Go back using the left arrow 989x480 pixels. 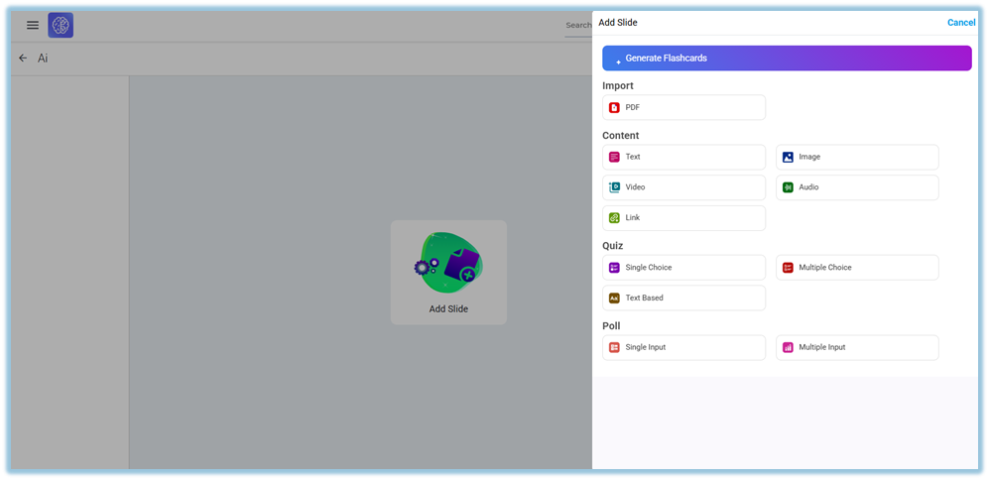23,59
